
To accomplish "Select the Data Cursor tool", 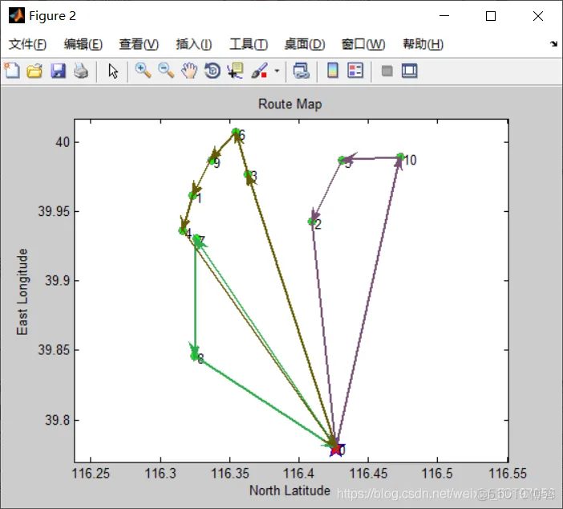I will point(235,71).
